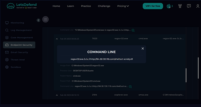Click explorer.exe process name
Image resolution: width=201 pixels, height=107 pixels.
(x=121, y=95)
